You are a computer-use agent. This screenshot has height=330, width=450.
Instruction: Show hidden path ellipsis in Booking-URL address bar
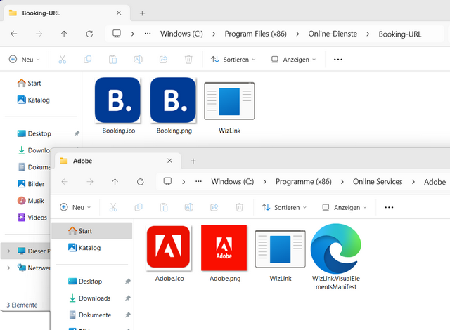(x=148, y=34)
